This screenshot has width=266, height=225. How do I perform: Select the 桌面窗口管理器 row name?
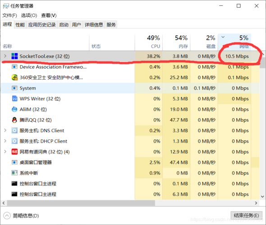[36, 162]
